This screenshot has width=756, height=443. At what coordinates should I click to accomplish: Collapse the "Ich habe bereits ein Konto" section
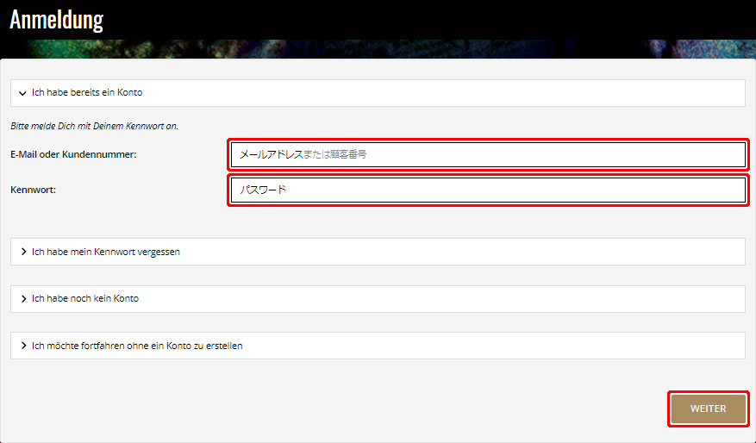coord(87,93)
